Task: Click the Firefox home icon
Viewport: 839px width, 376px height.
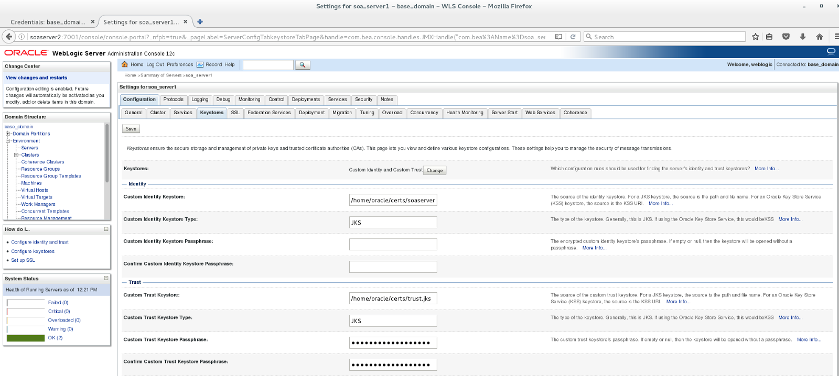Action: pos(819,37)
